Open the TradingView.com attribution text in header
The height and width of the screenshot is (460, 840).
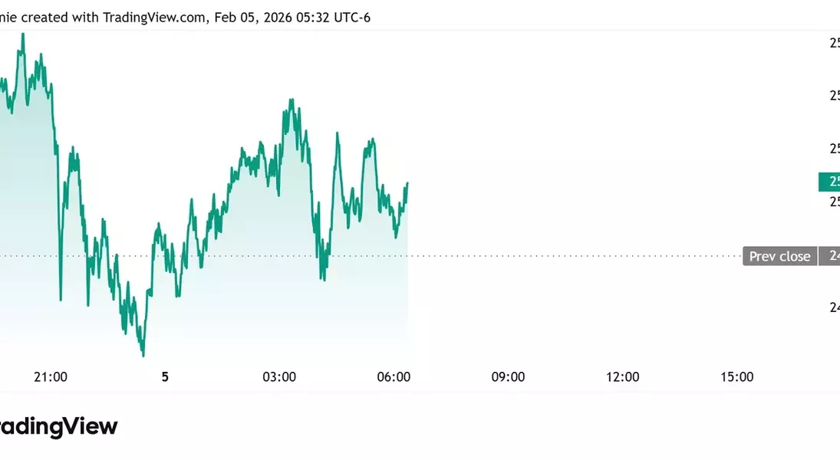coord(154,17)
